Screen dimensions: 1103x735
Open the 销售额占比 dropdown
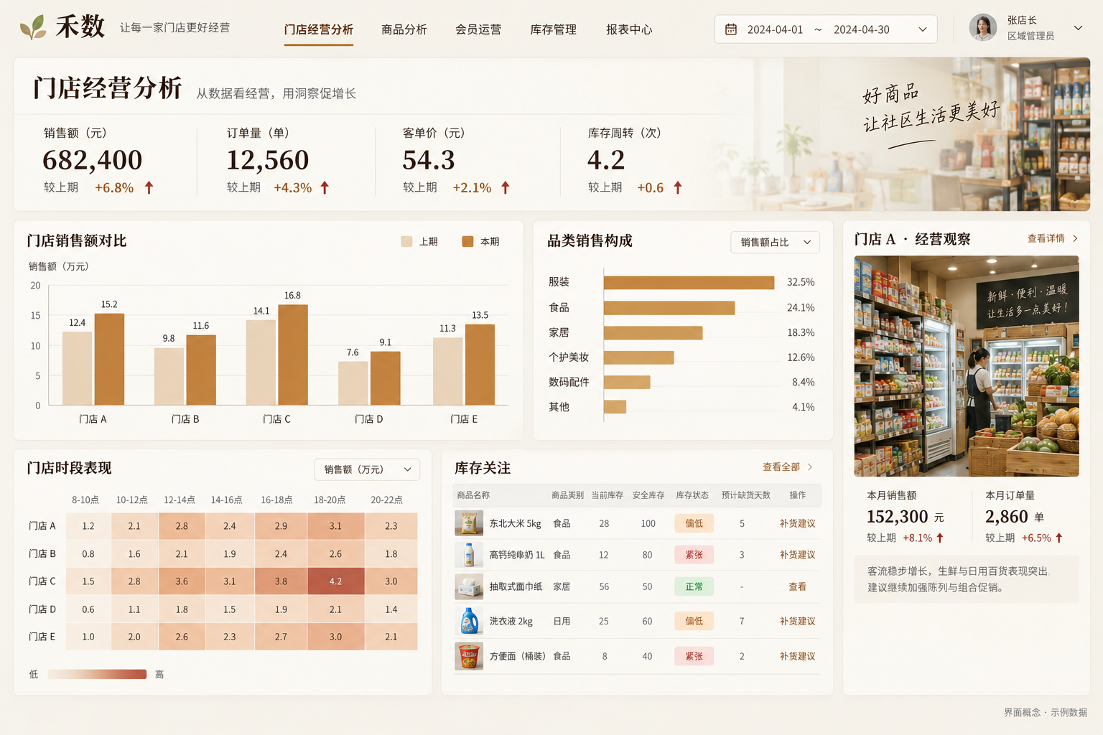pos(775,242)
